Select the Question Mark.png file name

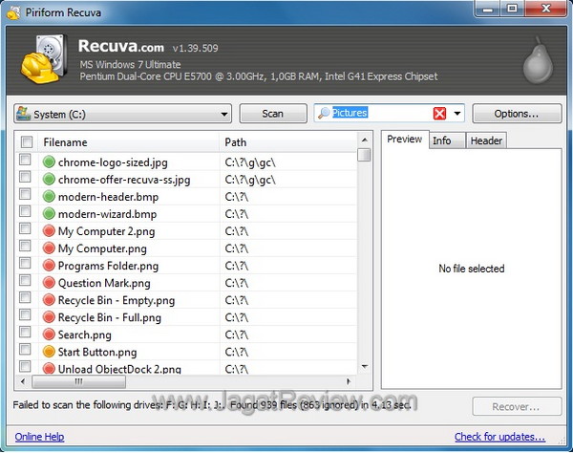click(x=104, y=283)
